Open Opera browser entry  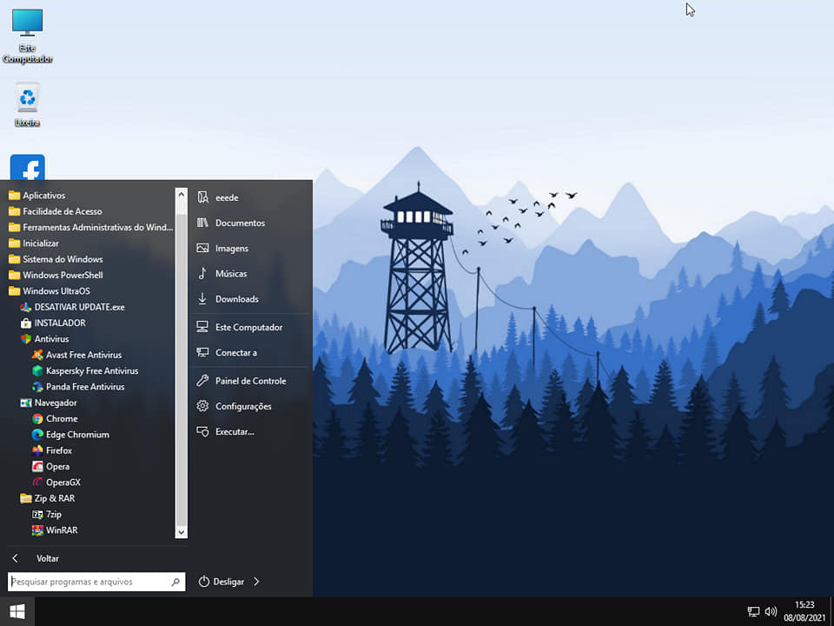50,467
